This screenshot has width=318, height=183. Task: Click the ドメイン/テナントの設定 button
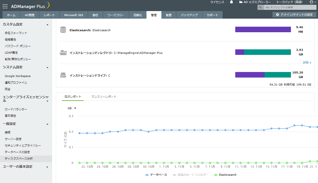pos(294,15)
